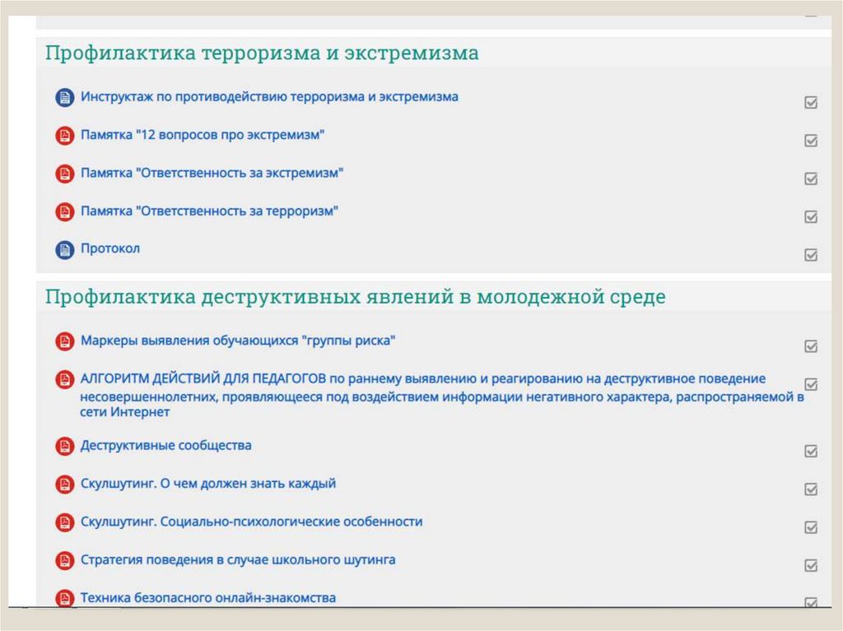Click PDF icon beside Техника безопасного онлайн-знакомства
843x631 pixels.
click(64, 597)
